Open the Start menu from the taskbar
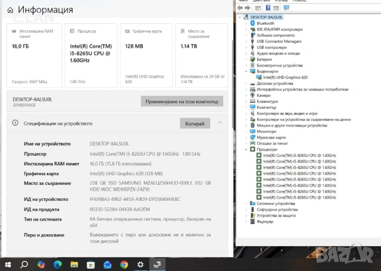Viewport: 381px width, 271px height. (x=8, y=264)
